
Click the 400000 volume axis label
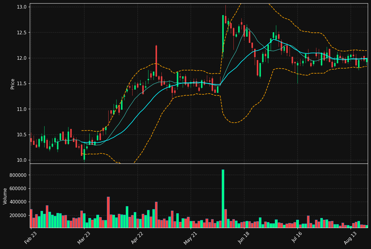18,202
